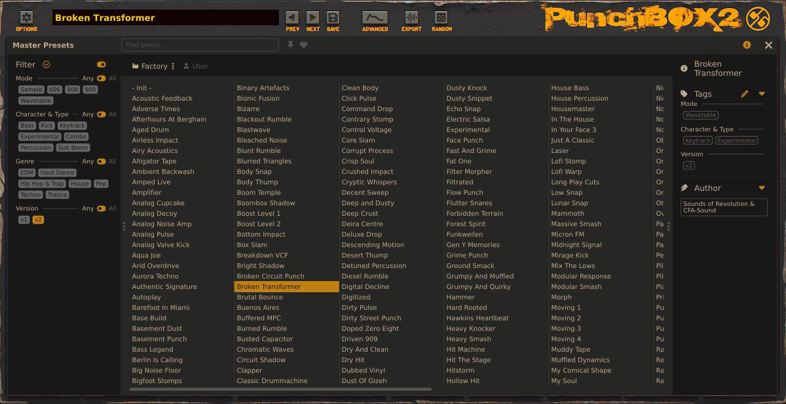Click the pin icon beside search

[x=291, y=45]
